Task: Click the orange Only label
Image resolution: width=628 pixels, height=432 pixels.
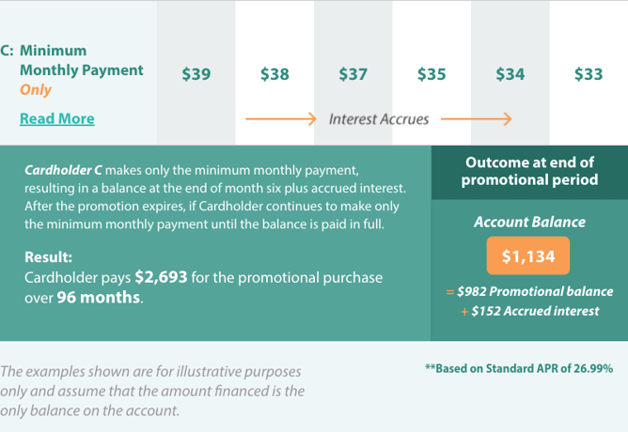Action: tap(36, 90)
